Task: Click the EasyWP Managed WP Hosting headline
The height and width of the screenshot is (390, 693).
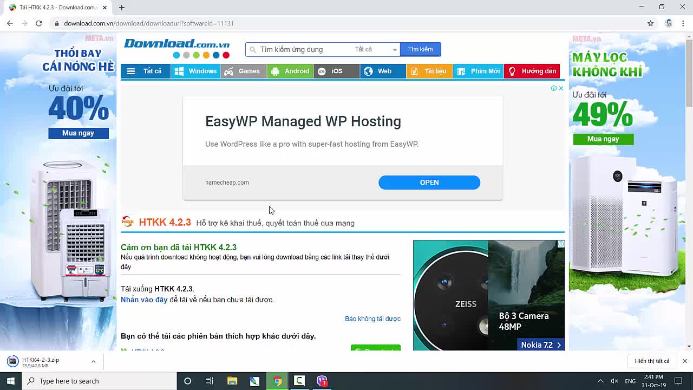Action: pyautogui.click(x=303, y=121)
